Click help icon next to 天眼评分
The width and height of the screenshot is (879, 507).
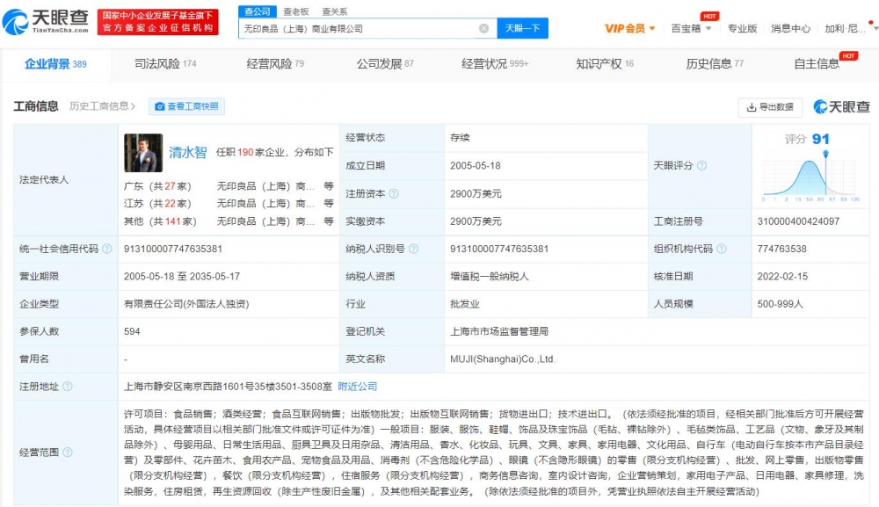click(x=701, y=166)
